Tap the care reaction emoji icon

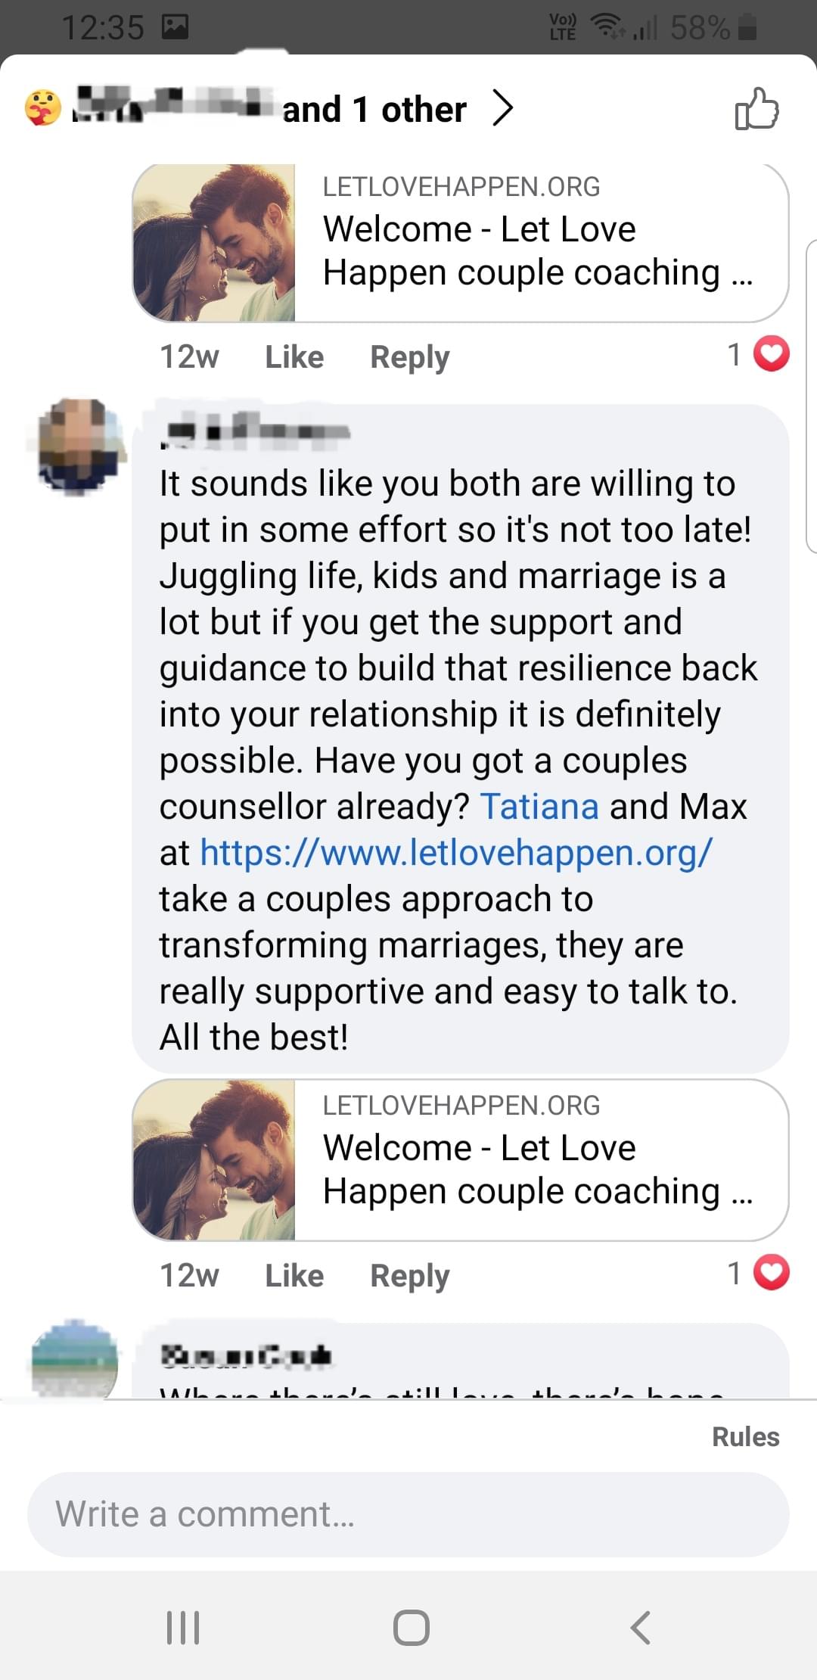pyautogui.click(x=43, y=107)
